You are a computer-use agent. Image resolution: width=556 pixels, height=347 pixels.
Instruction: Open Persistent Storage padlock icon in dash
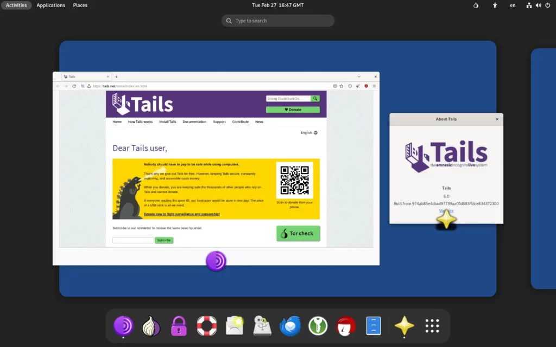point(179,326)
